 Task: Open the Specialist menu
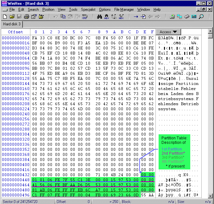[88, 10]
